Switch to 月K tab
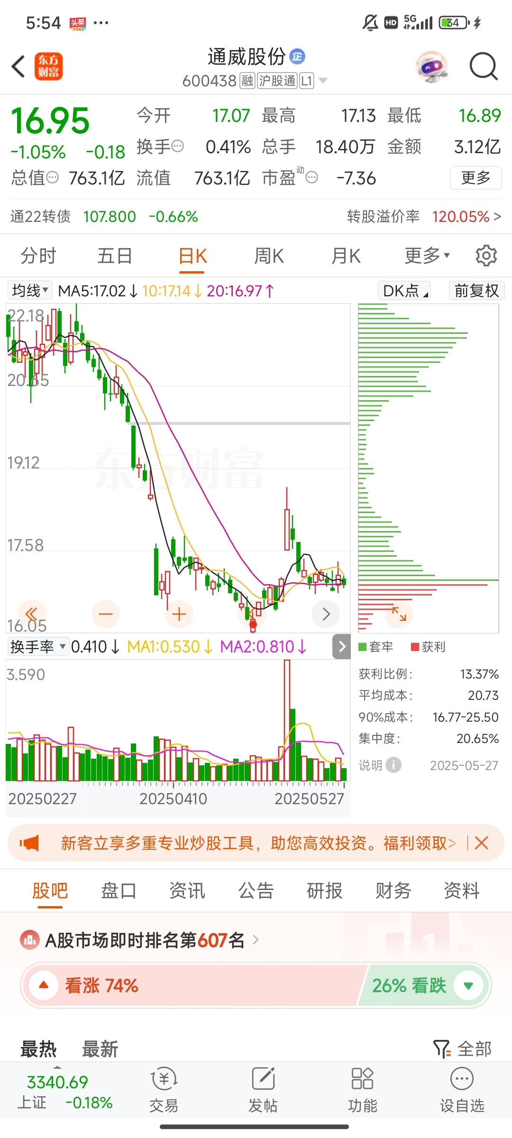512x1138 pixels. point(346,256)
